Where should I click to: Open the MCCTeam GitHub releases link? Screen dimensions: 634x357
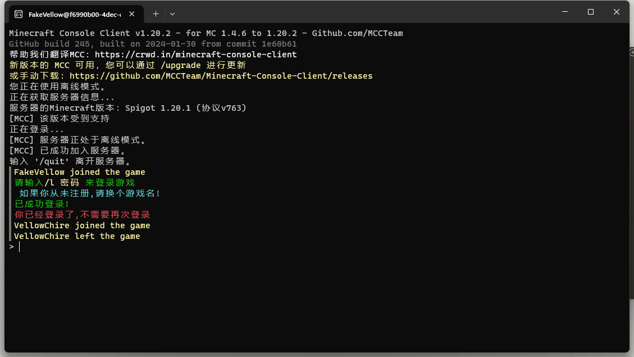[221, 76]
